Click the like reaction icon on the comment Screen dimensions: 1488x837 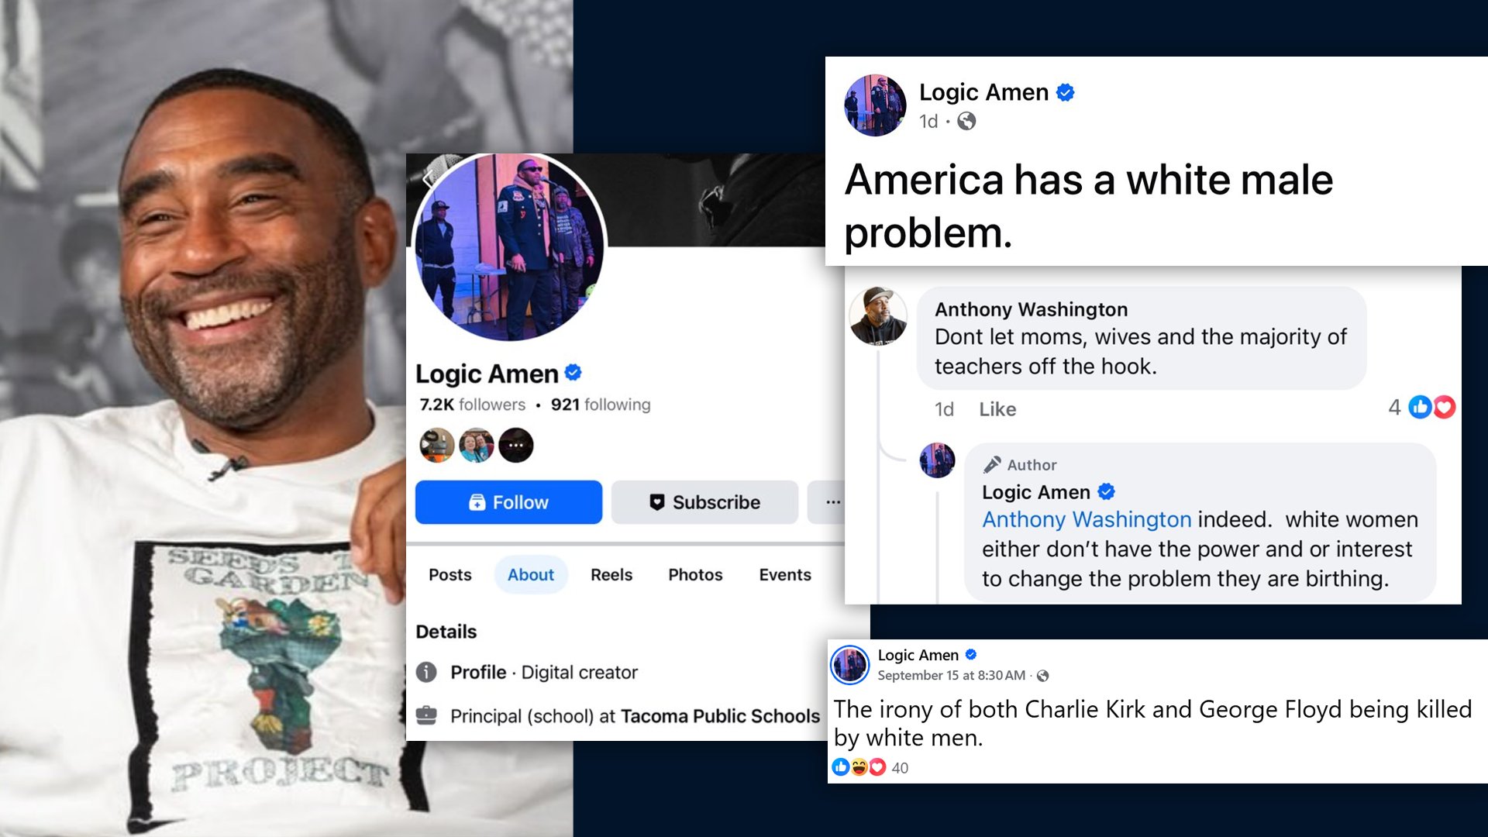coord(1420,407)
